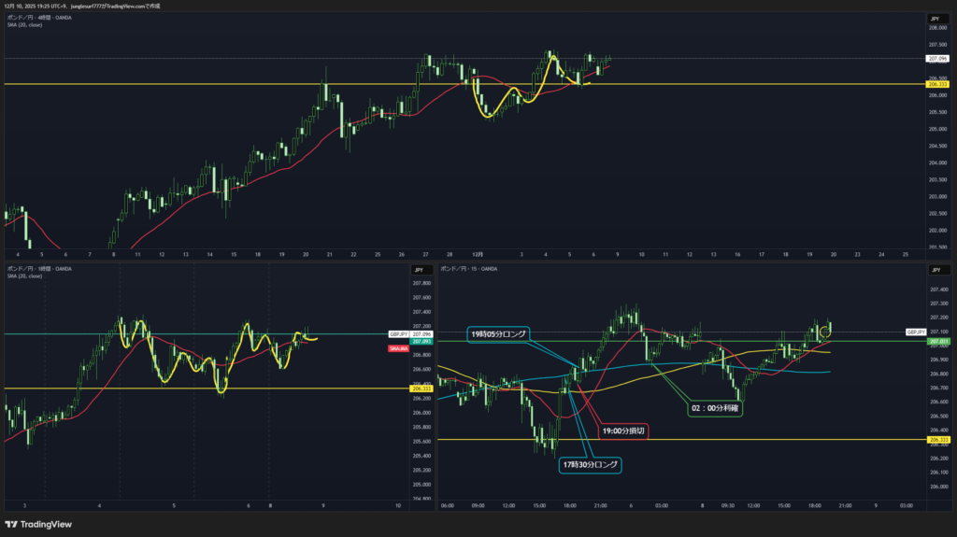Viewport: 957px width, 537px height.
Task: Click the red 19:00分損切 callout label
Action: point(622,431)
